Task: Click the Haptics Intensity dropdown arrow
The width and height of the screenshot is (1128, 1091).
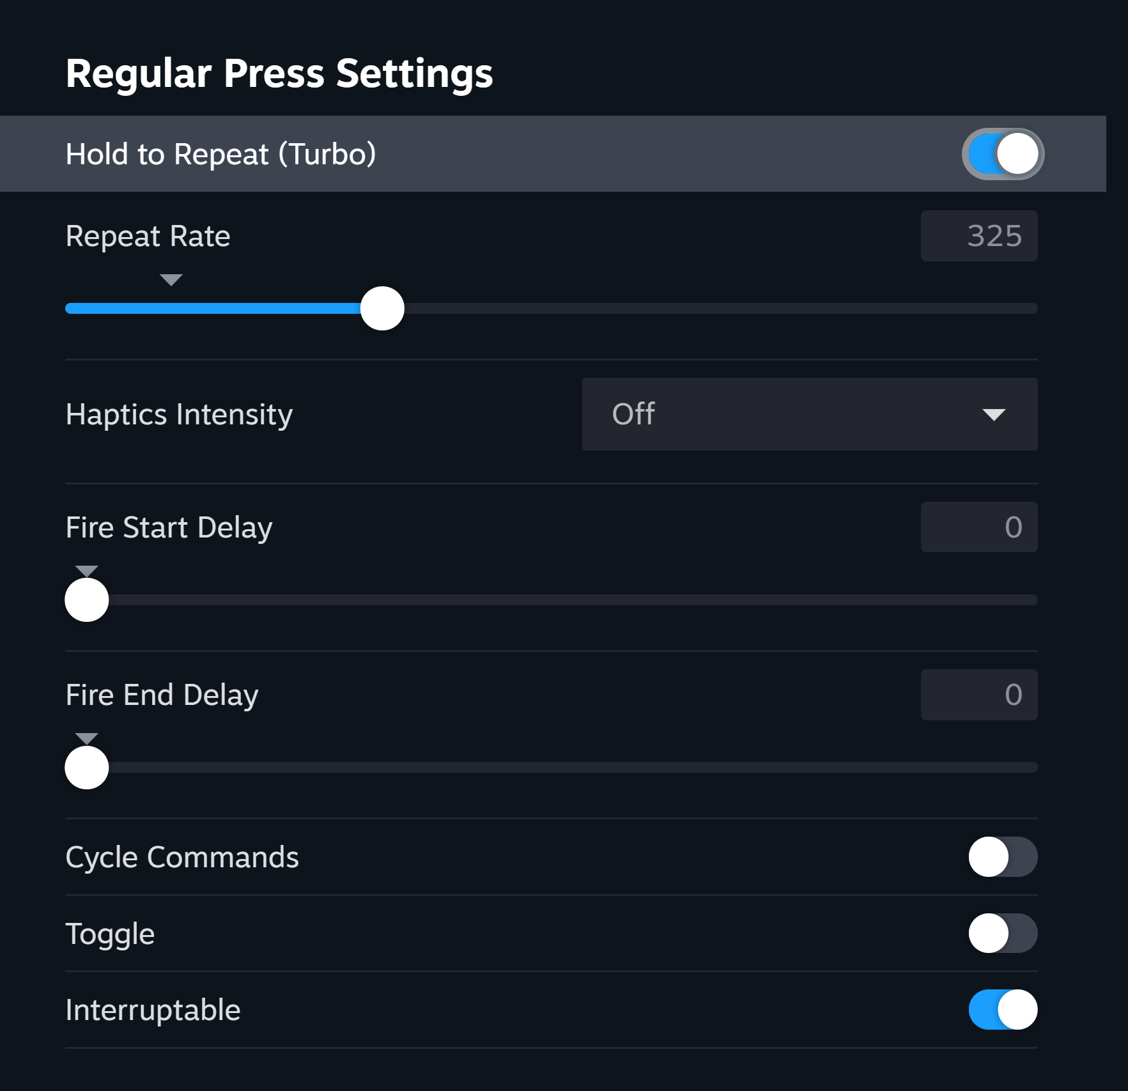Action: pyautogui.click(x=994, y=415)
